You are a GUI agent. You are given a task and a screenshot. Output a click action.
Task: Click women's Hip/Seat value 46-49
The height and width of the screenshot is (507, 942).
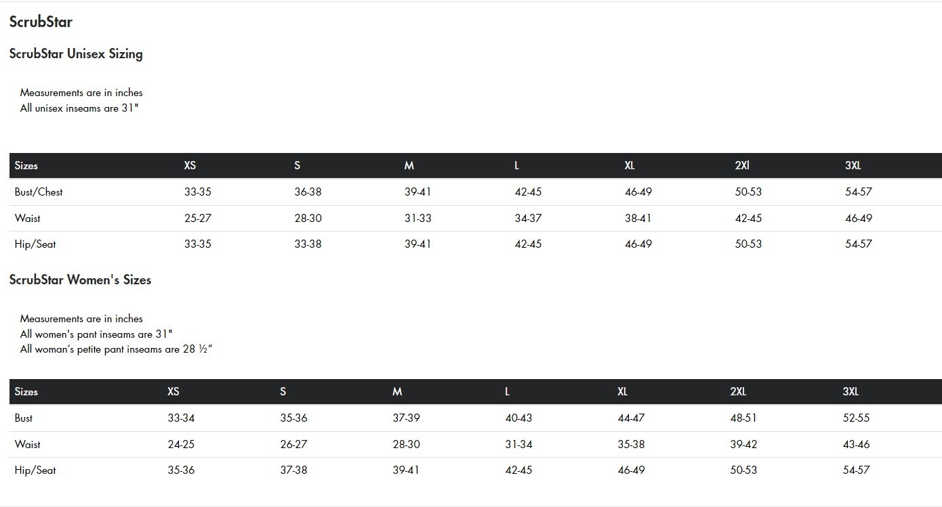[x=631, y=470]
